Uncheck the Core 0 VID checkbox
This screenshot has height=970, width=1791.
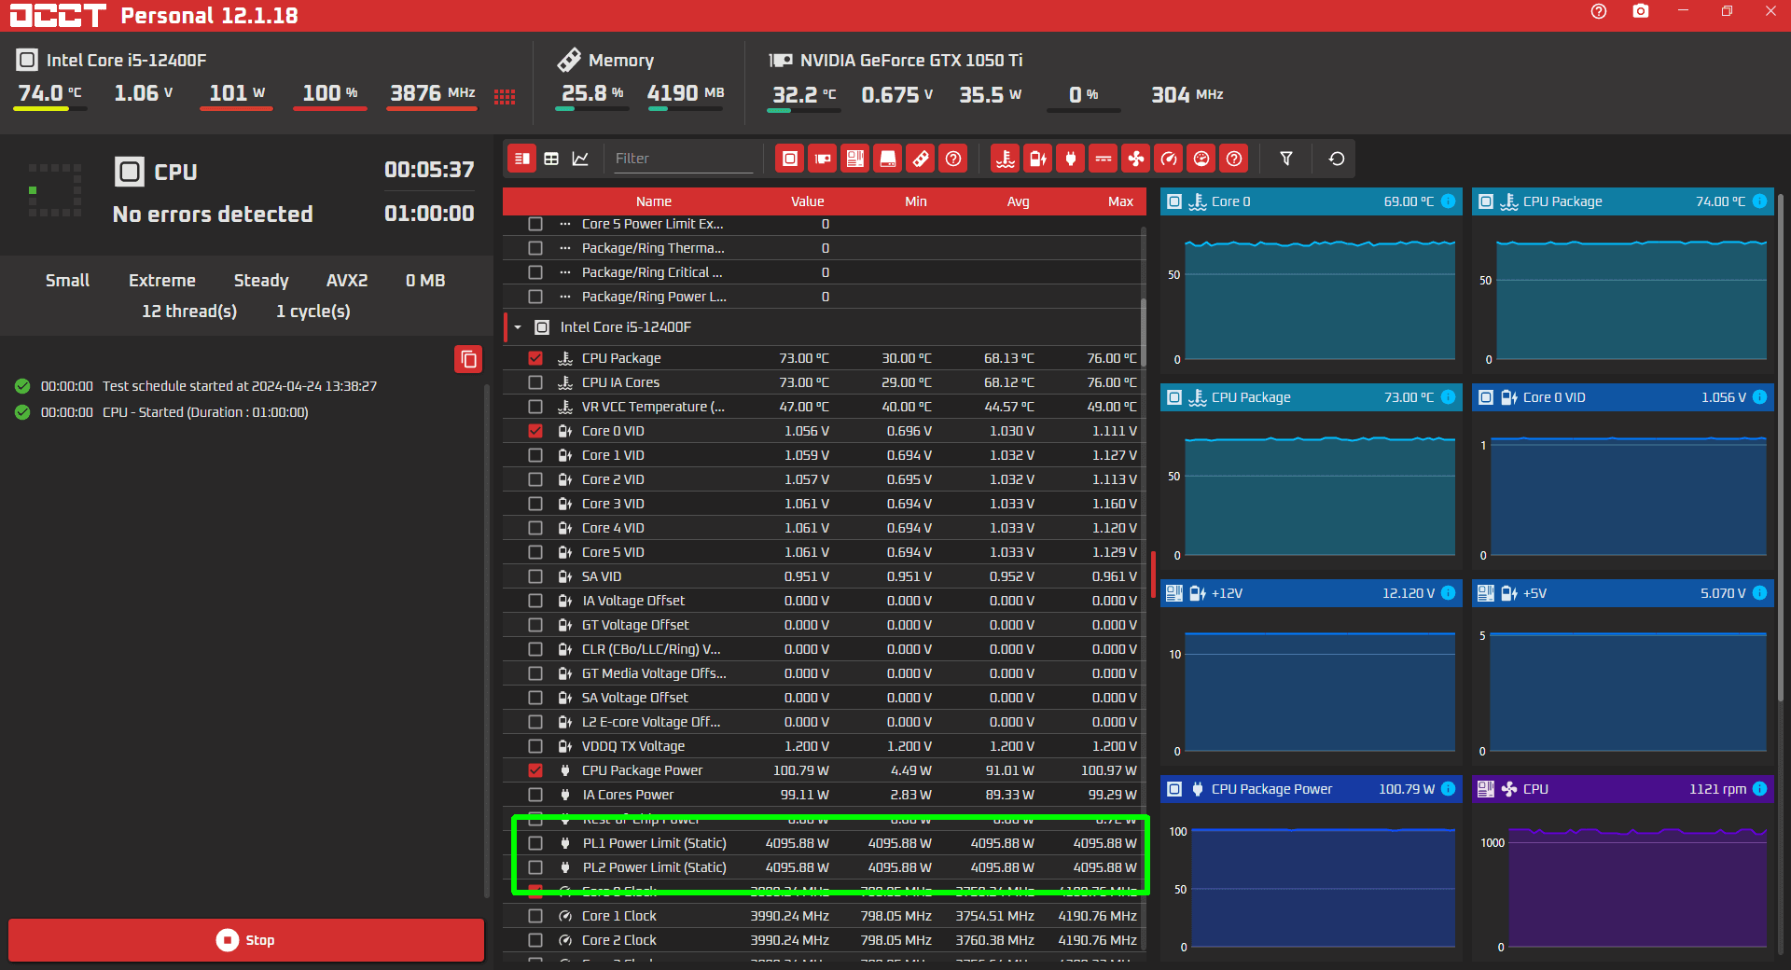coord(535,431)
